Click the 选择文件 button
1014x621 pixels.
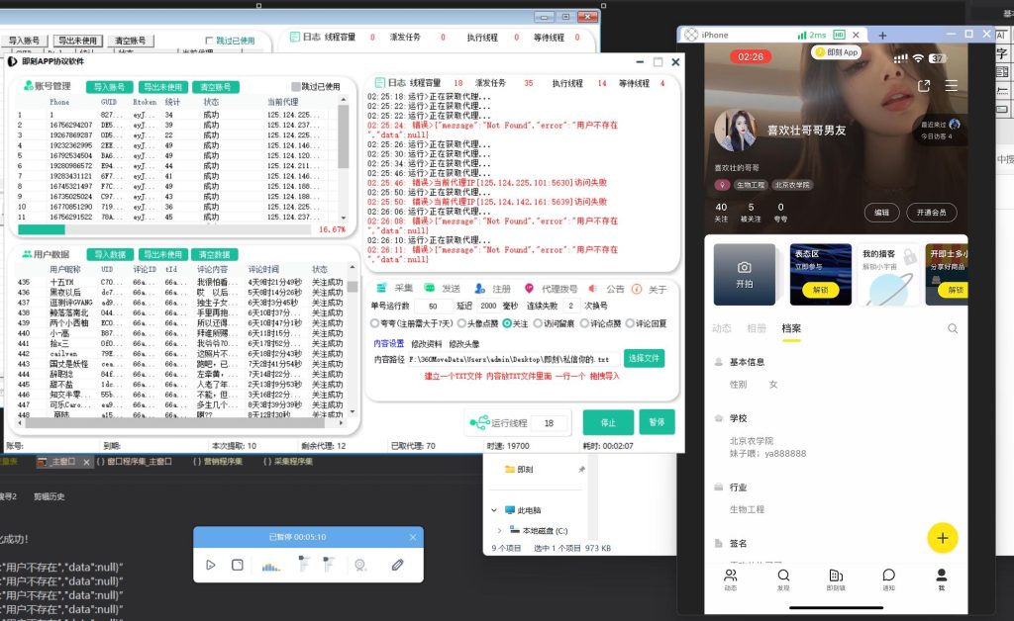tap(645, 358)
